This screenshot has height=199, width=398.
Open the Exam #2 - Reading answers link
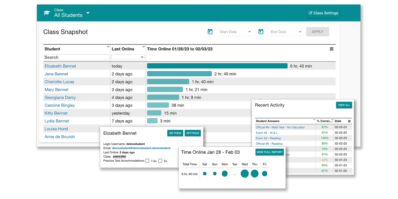coord(269,138)
